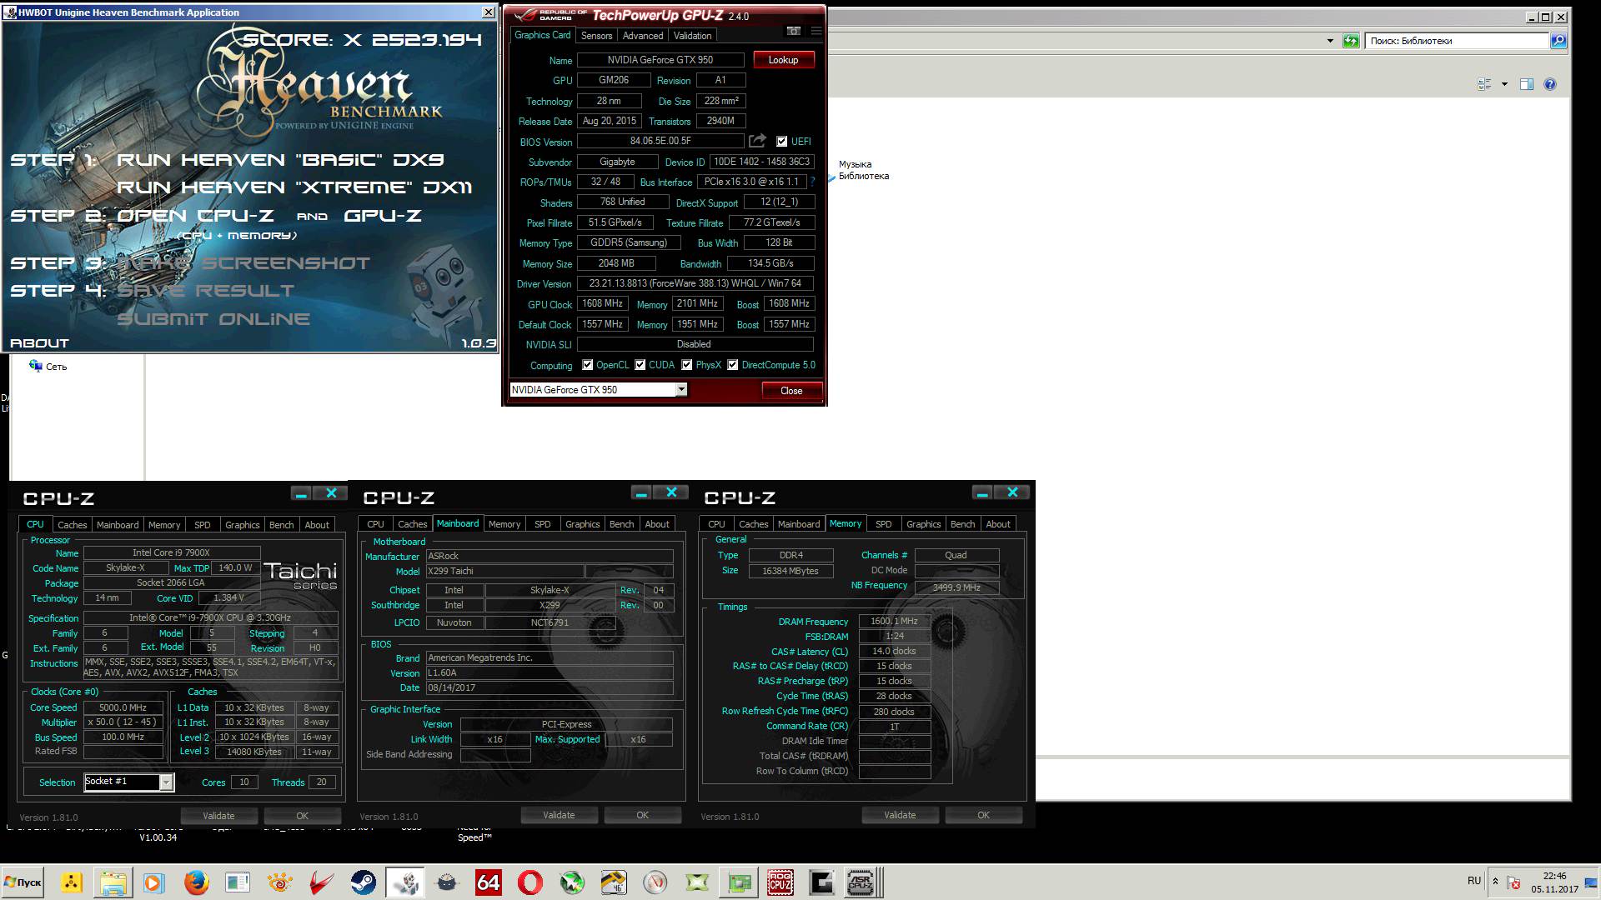Open Caches tab in left CPU-Z window
This screenshot has height=900, width=1601.
(73, 525)
